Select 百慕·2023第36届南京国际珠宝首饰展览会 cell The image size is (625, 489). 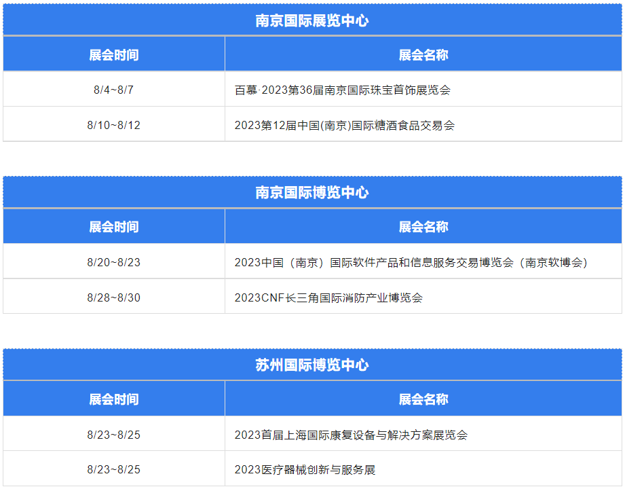[423, 90]
